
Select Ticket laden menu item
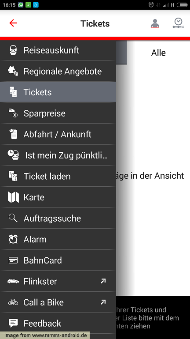point(58,176)
